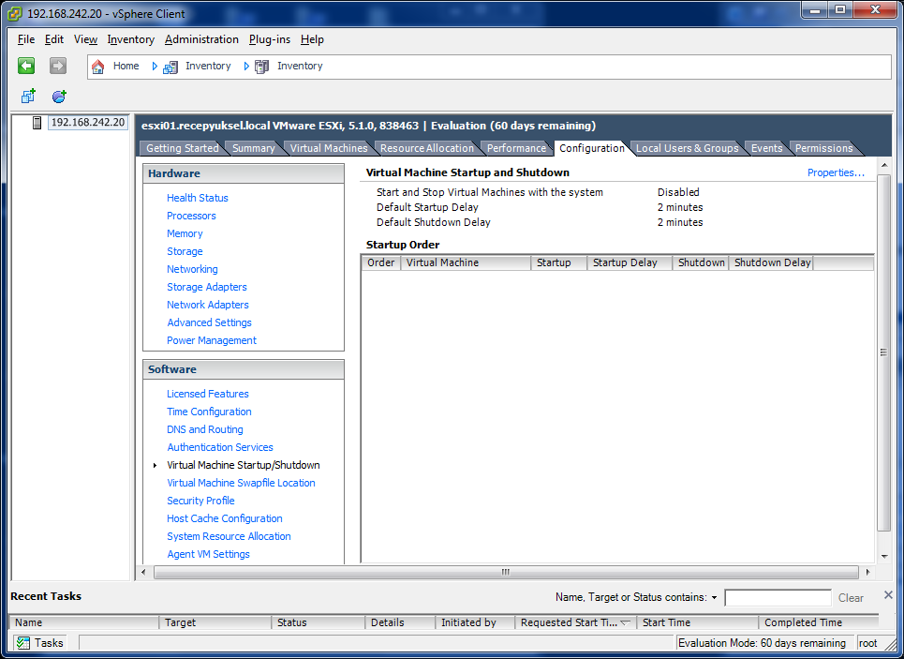Image resolution: width=904 pixels, height=659 pixels.
Task: Open the Inventory menu
Action: click(131, 39)
